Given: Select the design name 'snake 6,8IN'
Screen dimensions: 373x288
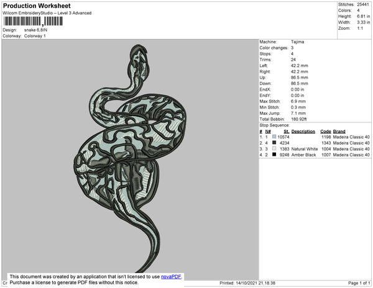Looking at the screenshot, I should click(35, 30).
